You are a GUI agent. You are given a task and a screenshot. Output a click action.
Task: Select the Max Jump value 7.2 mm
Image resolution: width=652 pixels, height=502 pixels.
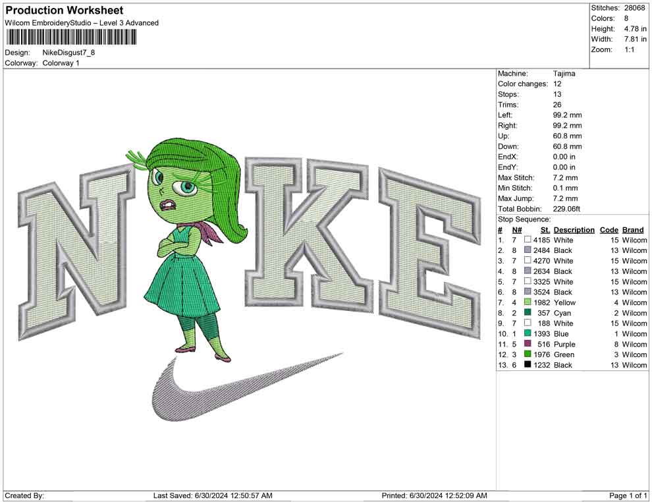[565, 198]
